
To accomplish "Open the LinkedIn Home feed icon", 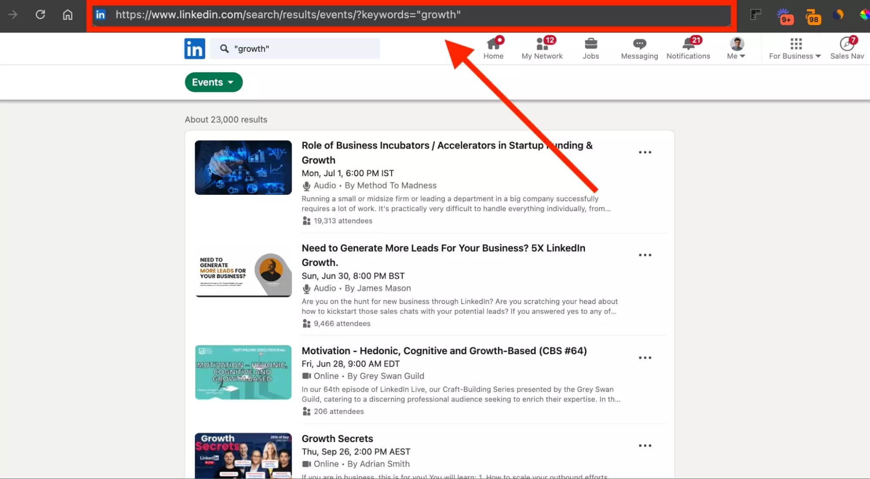I will (494, 44).
